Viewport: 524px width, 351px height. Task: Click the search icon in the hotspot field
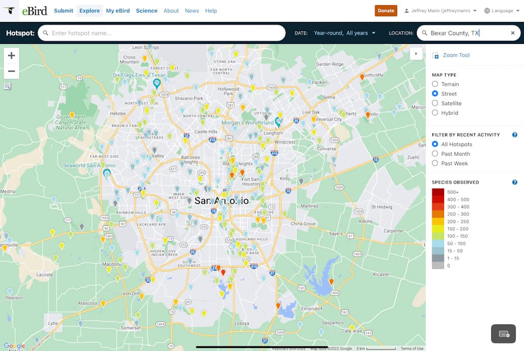pos(46,33)
